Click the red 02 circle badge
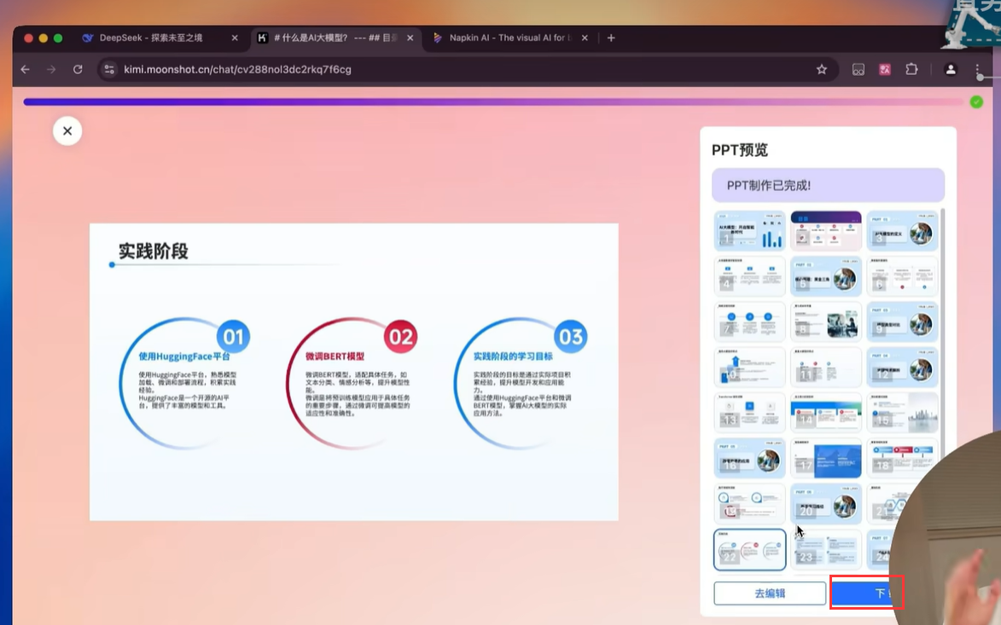1001x625 pixels. pos(400,336)
